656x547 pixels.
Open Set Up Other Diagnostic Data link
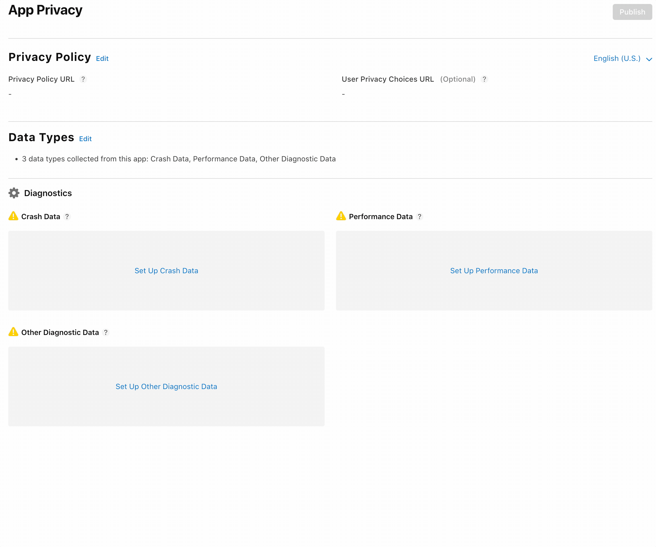point(166,386)
